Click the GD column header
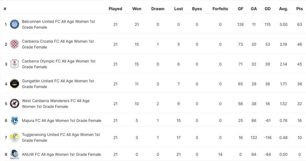Screen dimensions: 306x161 point(267,9)
